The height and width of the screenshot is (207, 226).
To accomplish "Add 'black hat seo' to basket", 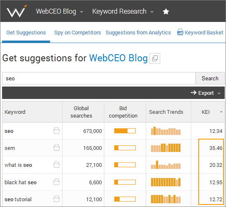I will click(56, 182).
